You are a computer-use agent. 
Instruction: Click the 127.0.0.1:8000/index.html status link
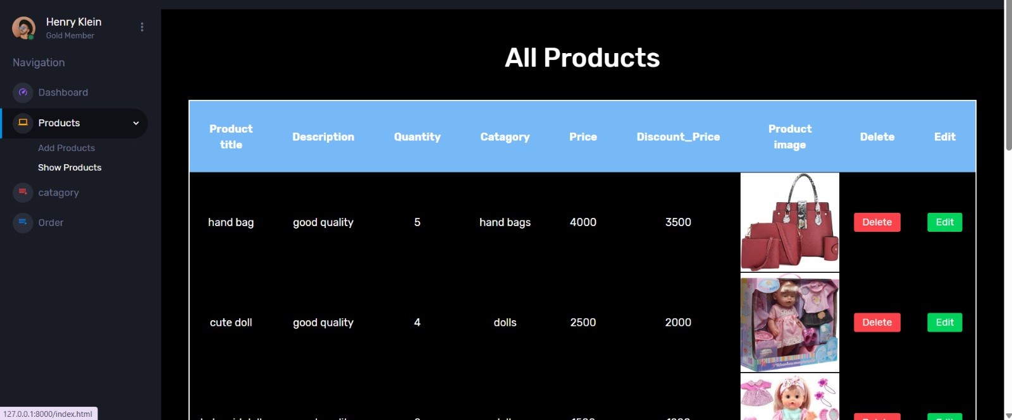tap(48, 414)
